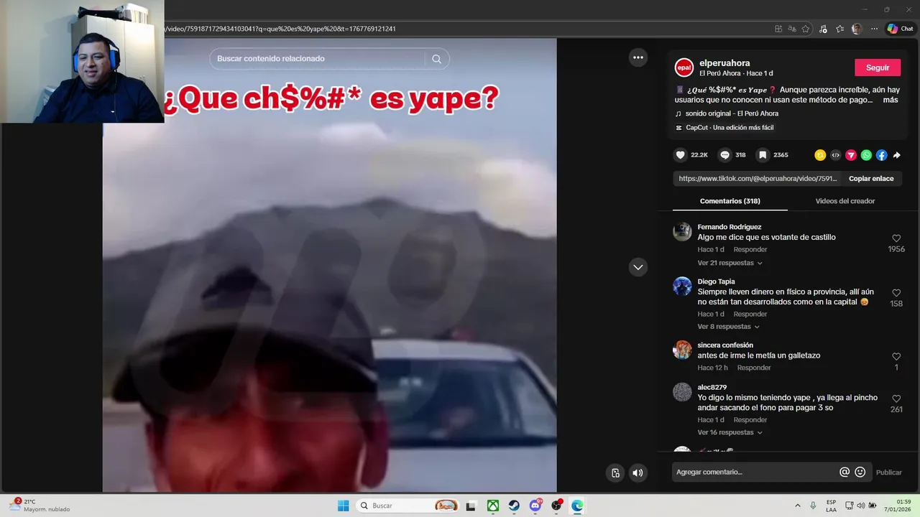
Task: Get embed code icon
Action: [x=835, y=155]
